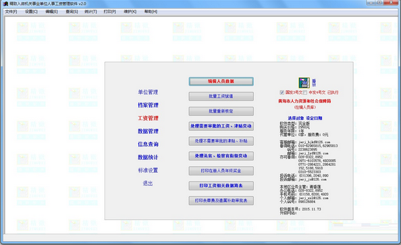401x245 pixels.
Task: Click the play video icon in info panel
Action: 304,83
